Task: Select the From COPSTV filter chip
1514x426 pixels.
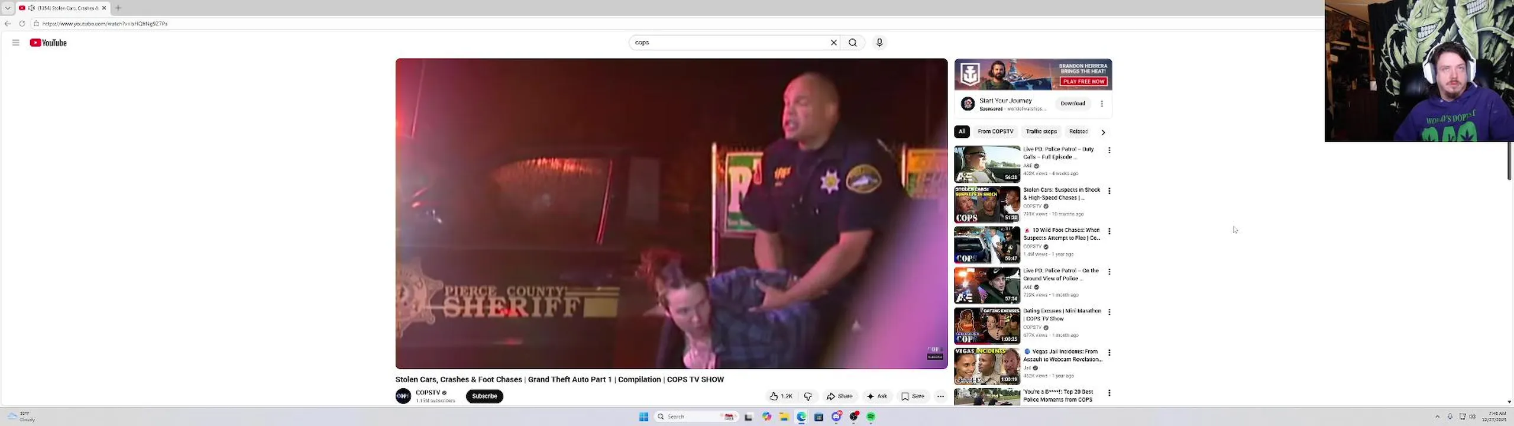Action: point(995,131)
